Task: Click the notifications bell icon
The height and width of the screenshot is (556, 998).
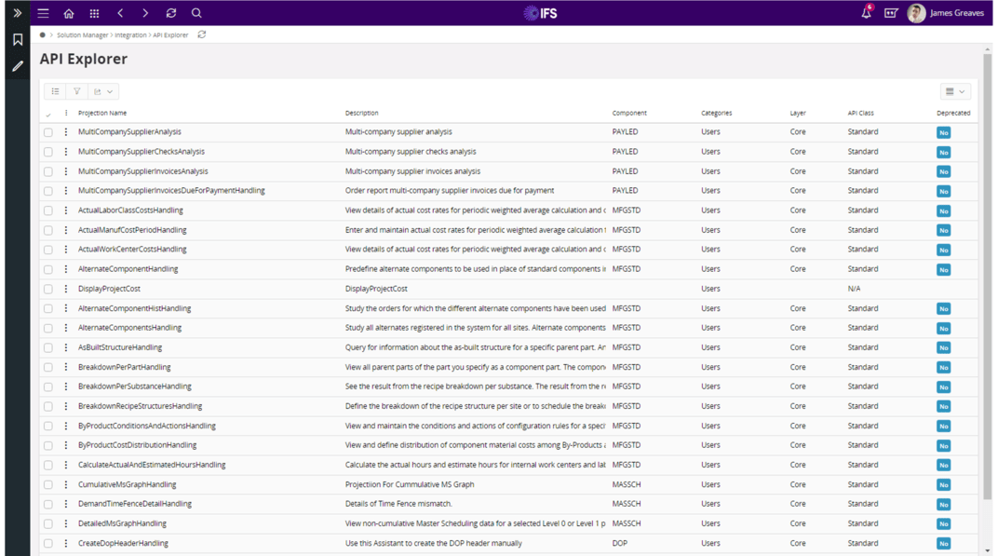Action: coord(864,11)
